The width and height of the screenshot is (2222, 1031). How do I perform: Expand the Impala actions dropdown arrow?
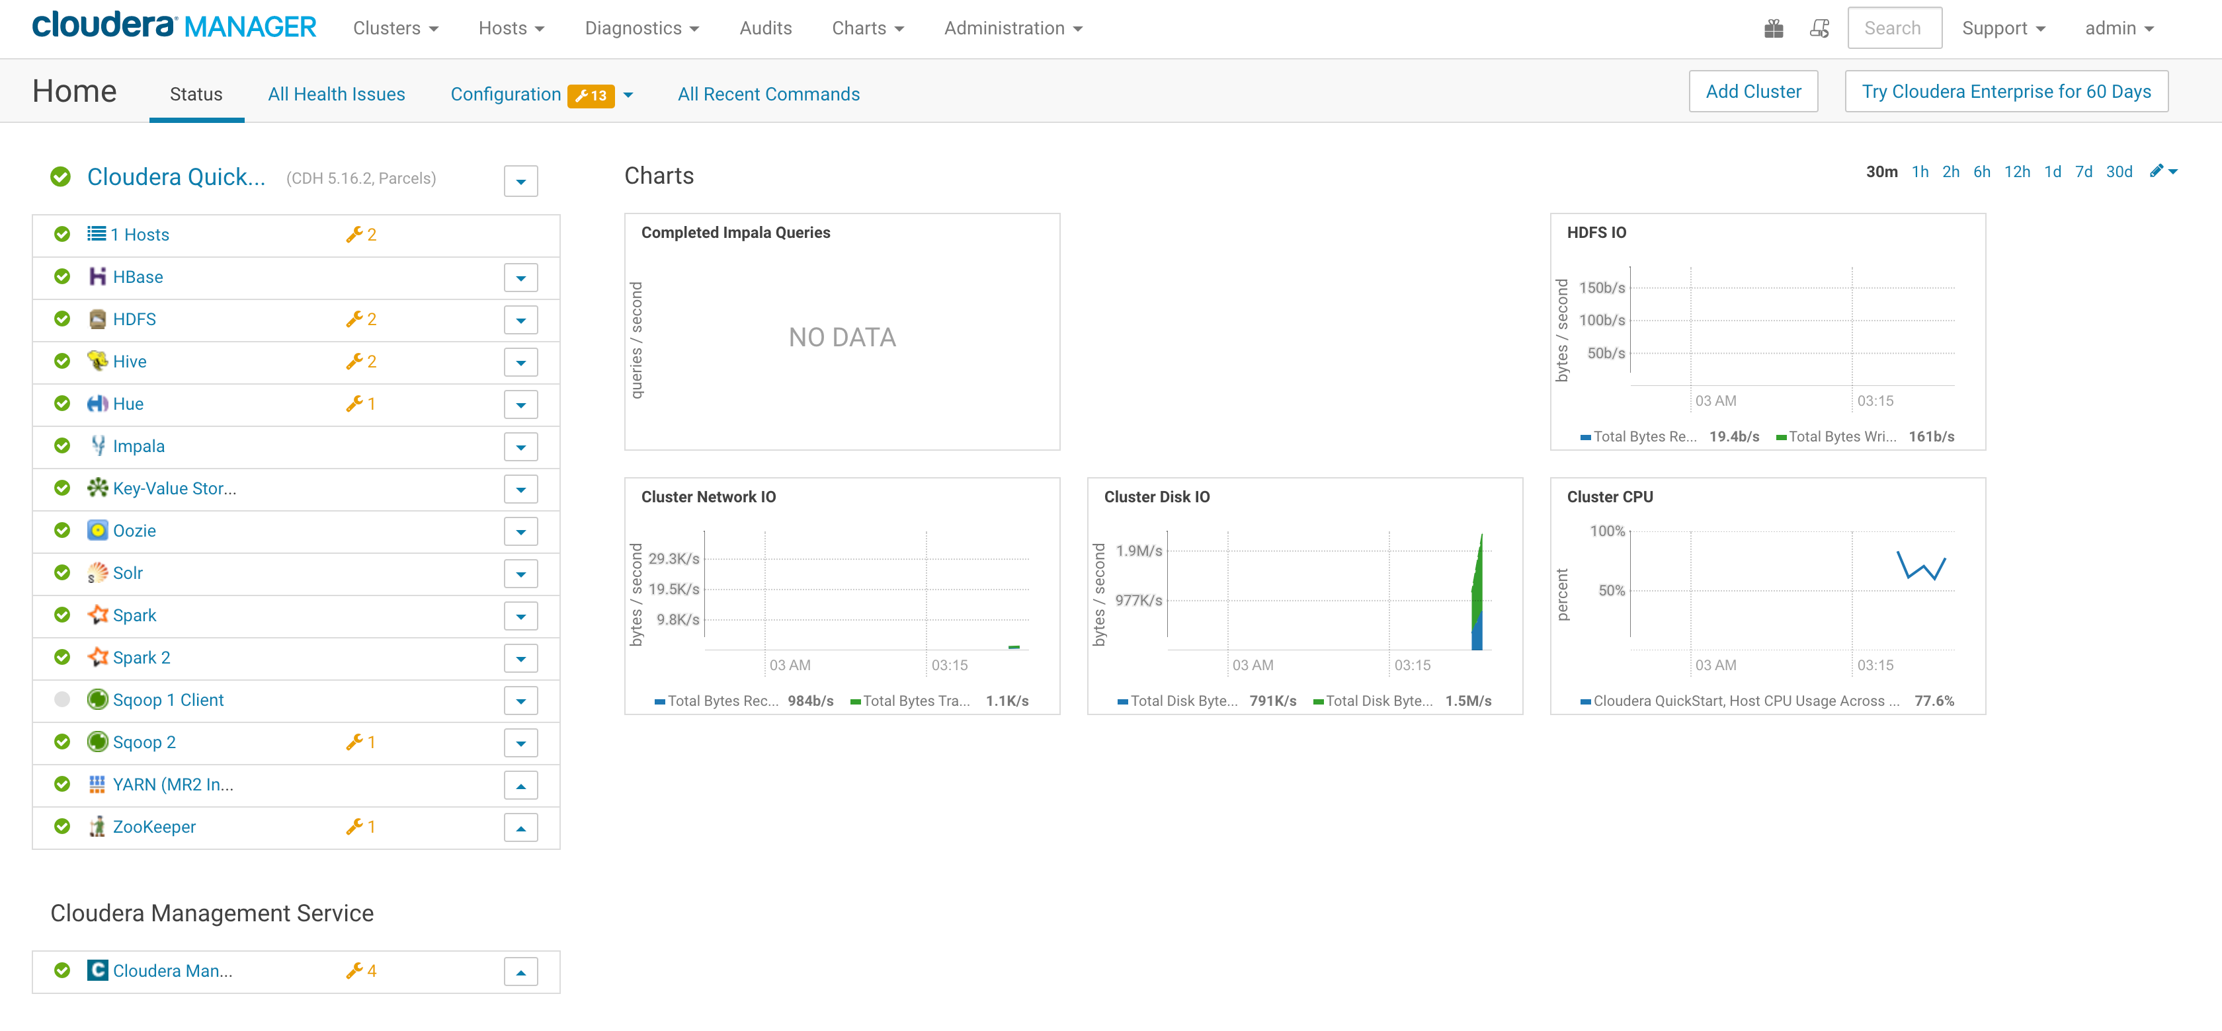pyautogui.click(x=520, y=447)
